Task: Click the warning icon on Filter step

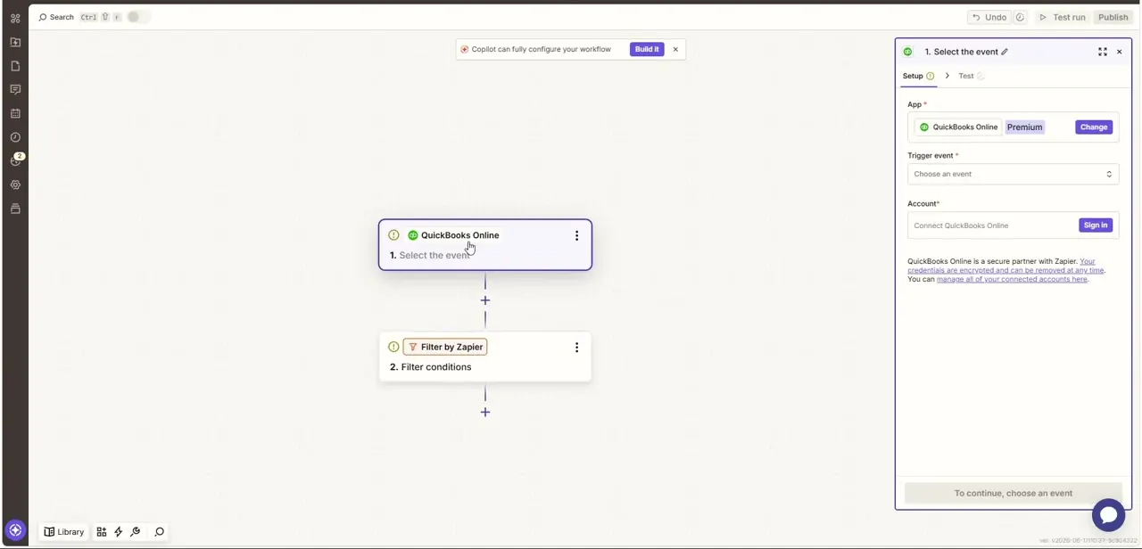Action: tap(393, 347)
